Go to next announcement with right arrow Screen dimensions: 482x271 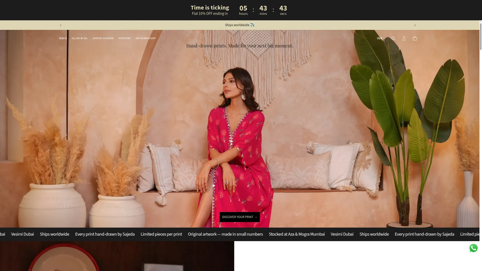point(415,25)
